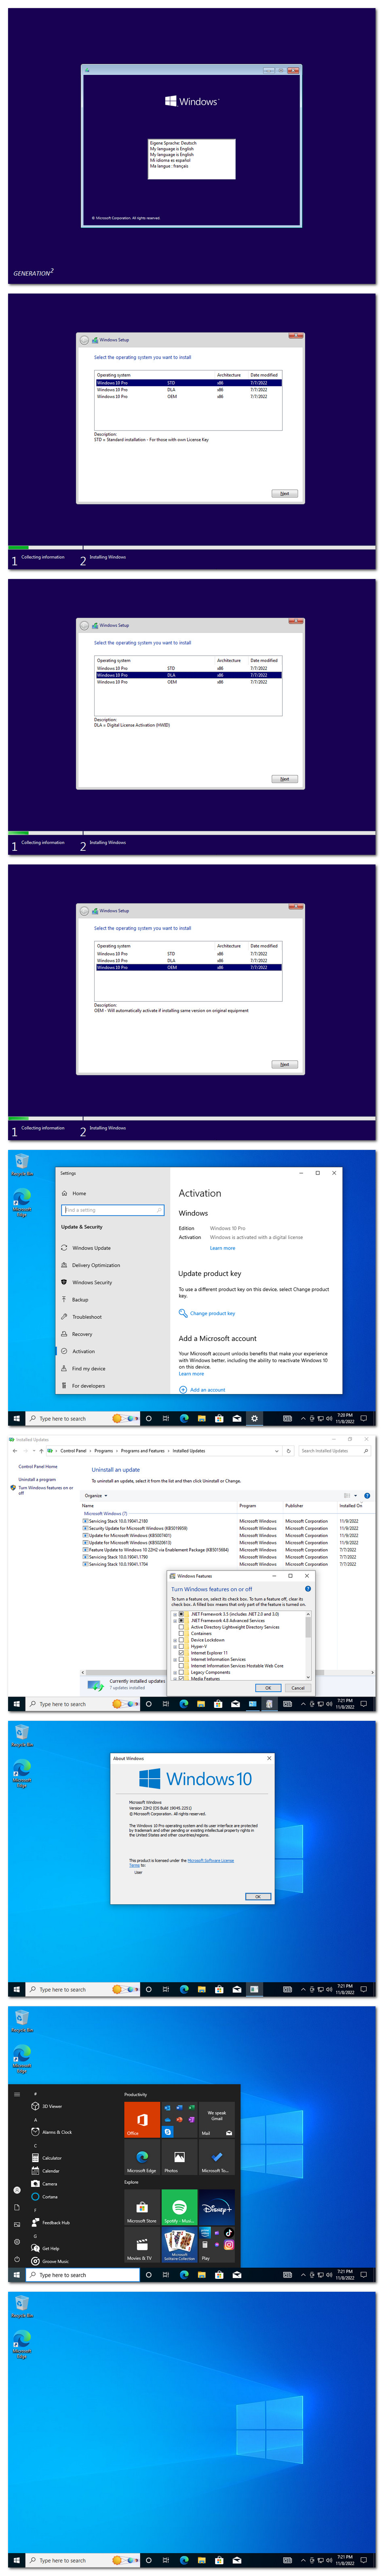Screen dimensions: 384x2576
Task: Click help icon in Windows Features dialog
Action: [x=307, y=1589]
